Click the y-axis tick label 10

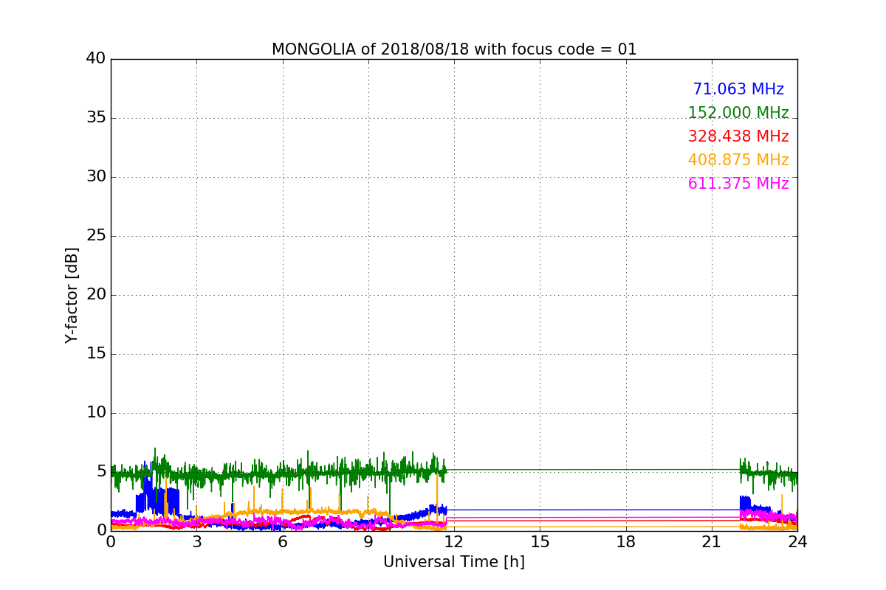click(96, 412)
